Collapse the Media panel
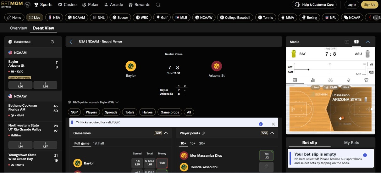Screen dimensions: 381x173 [x=368, y=42]
